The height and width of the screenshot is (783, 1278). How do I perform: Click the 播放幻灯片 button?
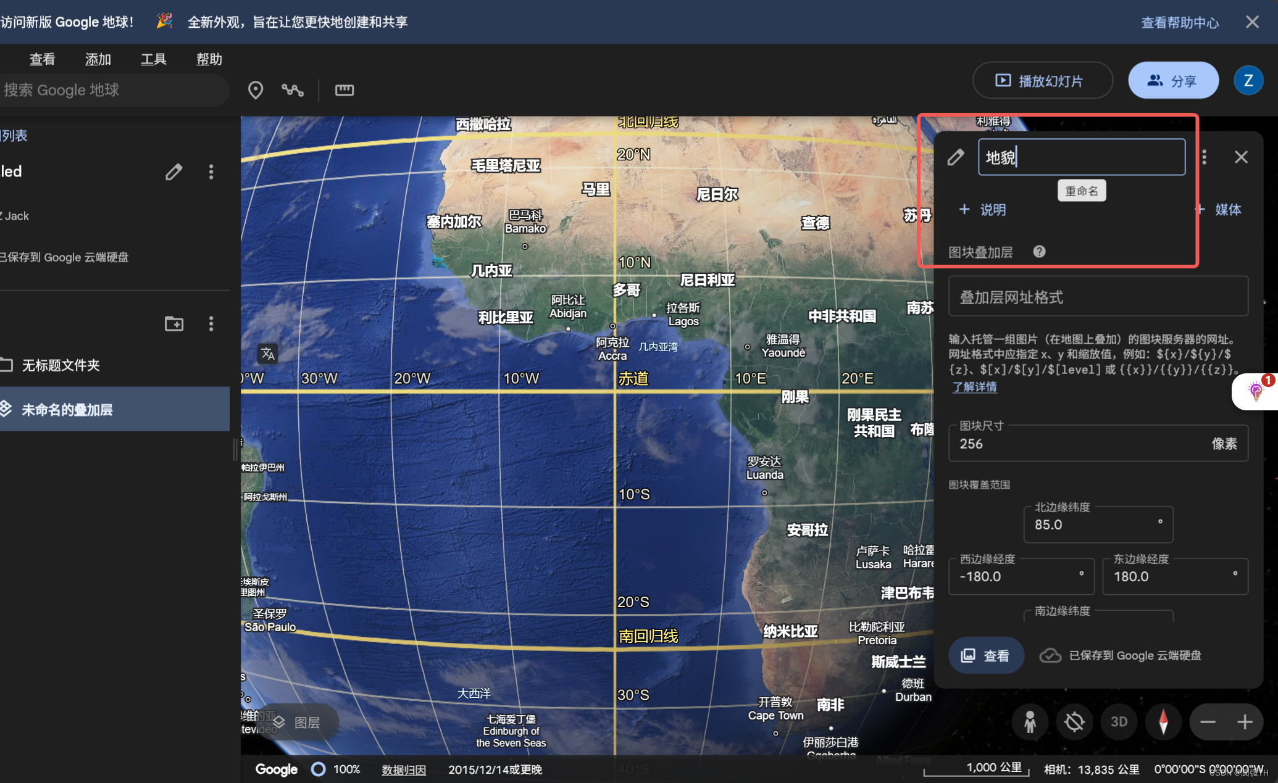click(1042, 81)
